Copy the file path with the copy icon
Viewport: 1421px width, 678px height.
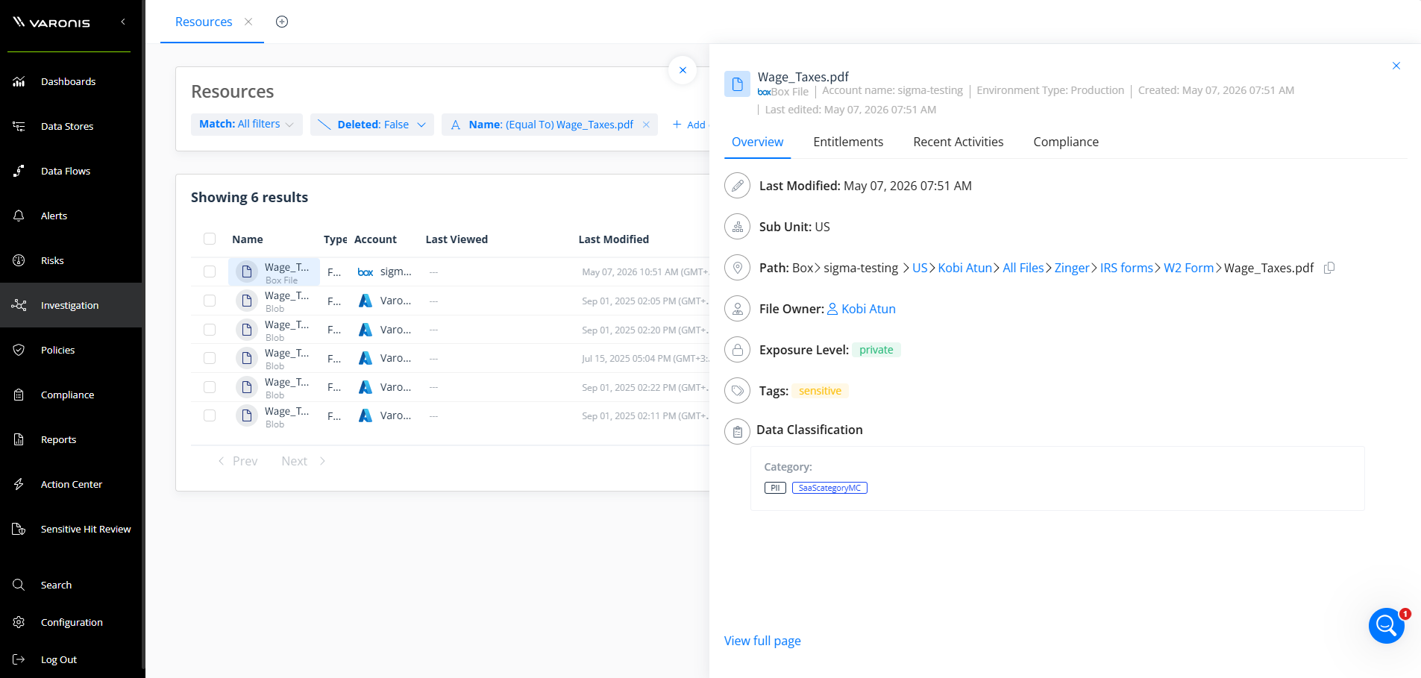coord(1329,268)
